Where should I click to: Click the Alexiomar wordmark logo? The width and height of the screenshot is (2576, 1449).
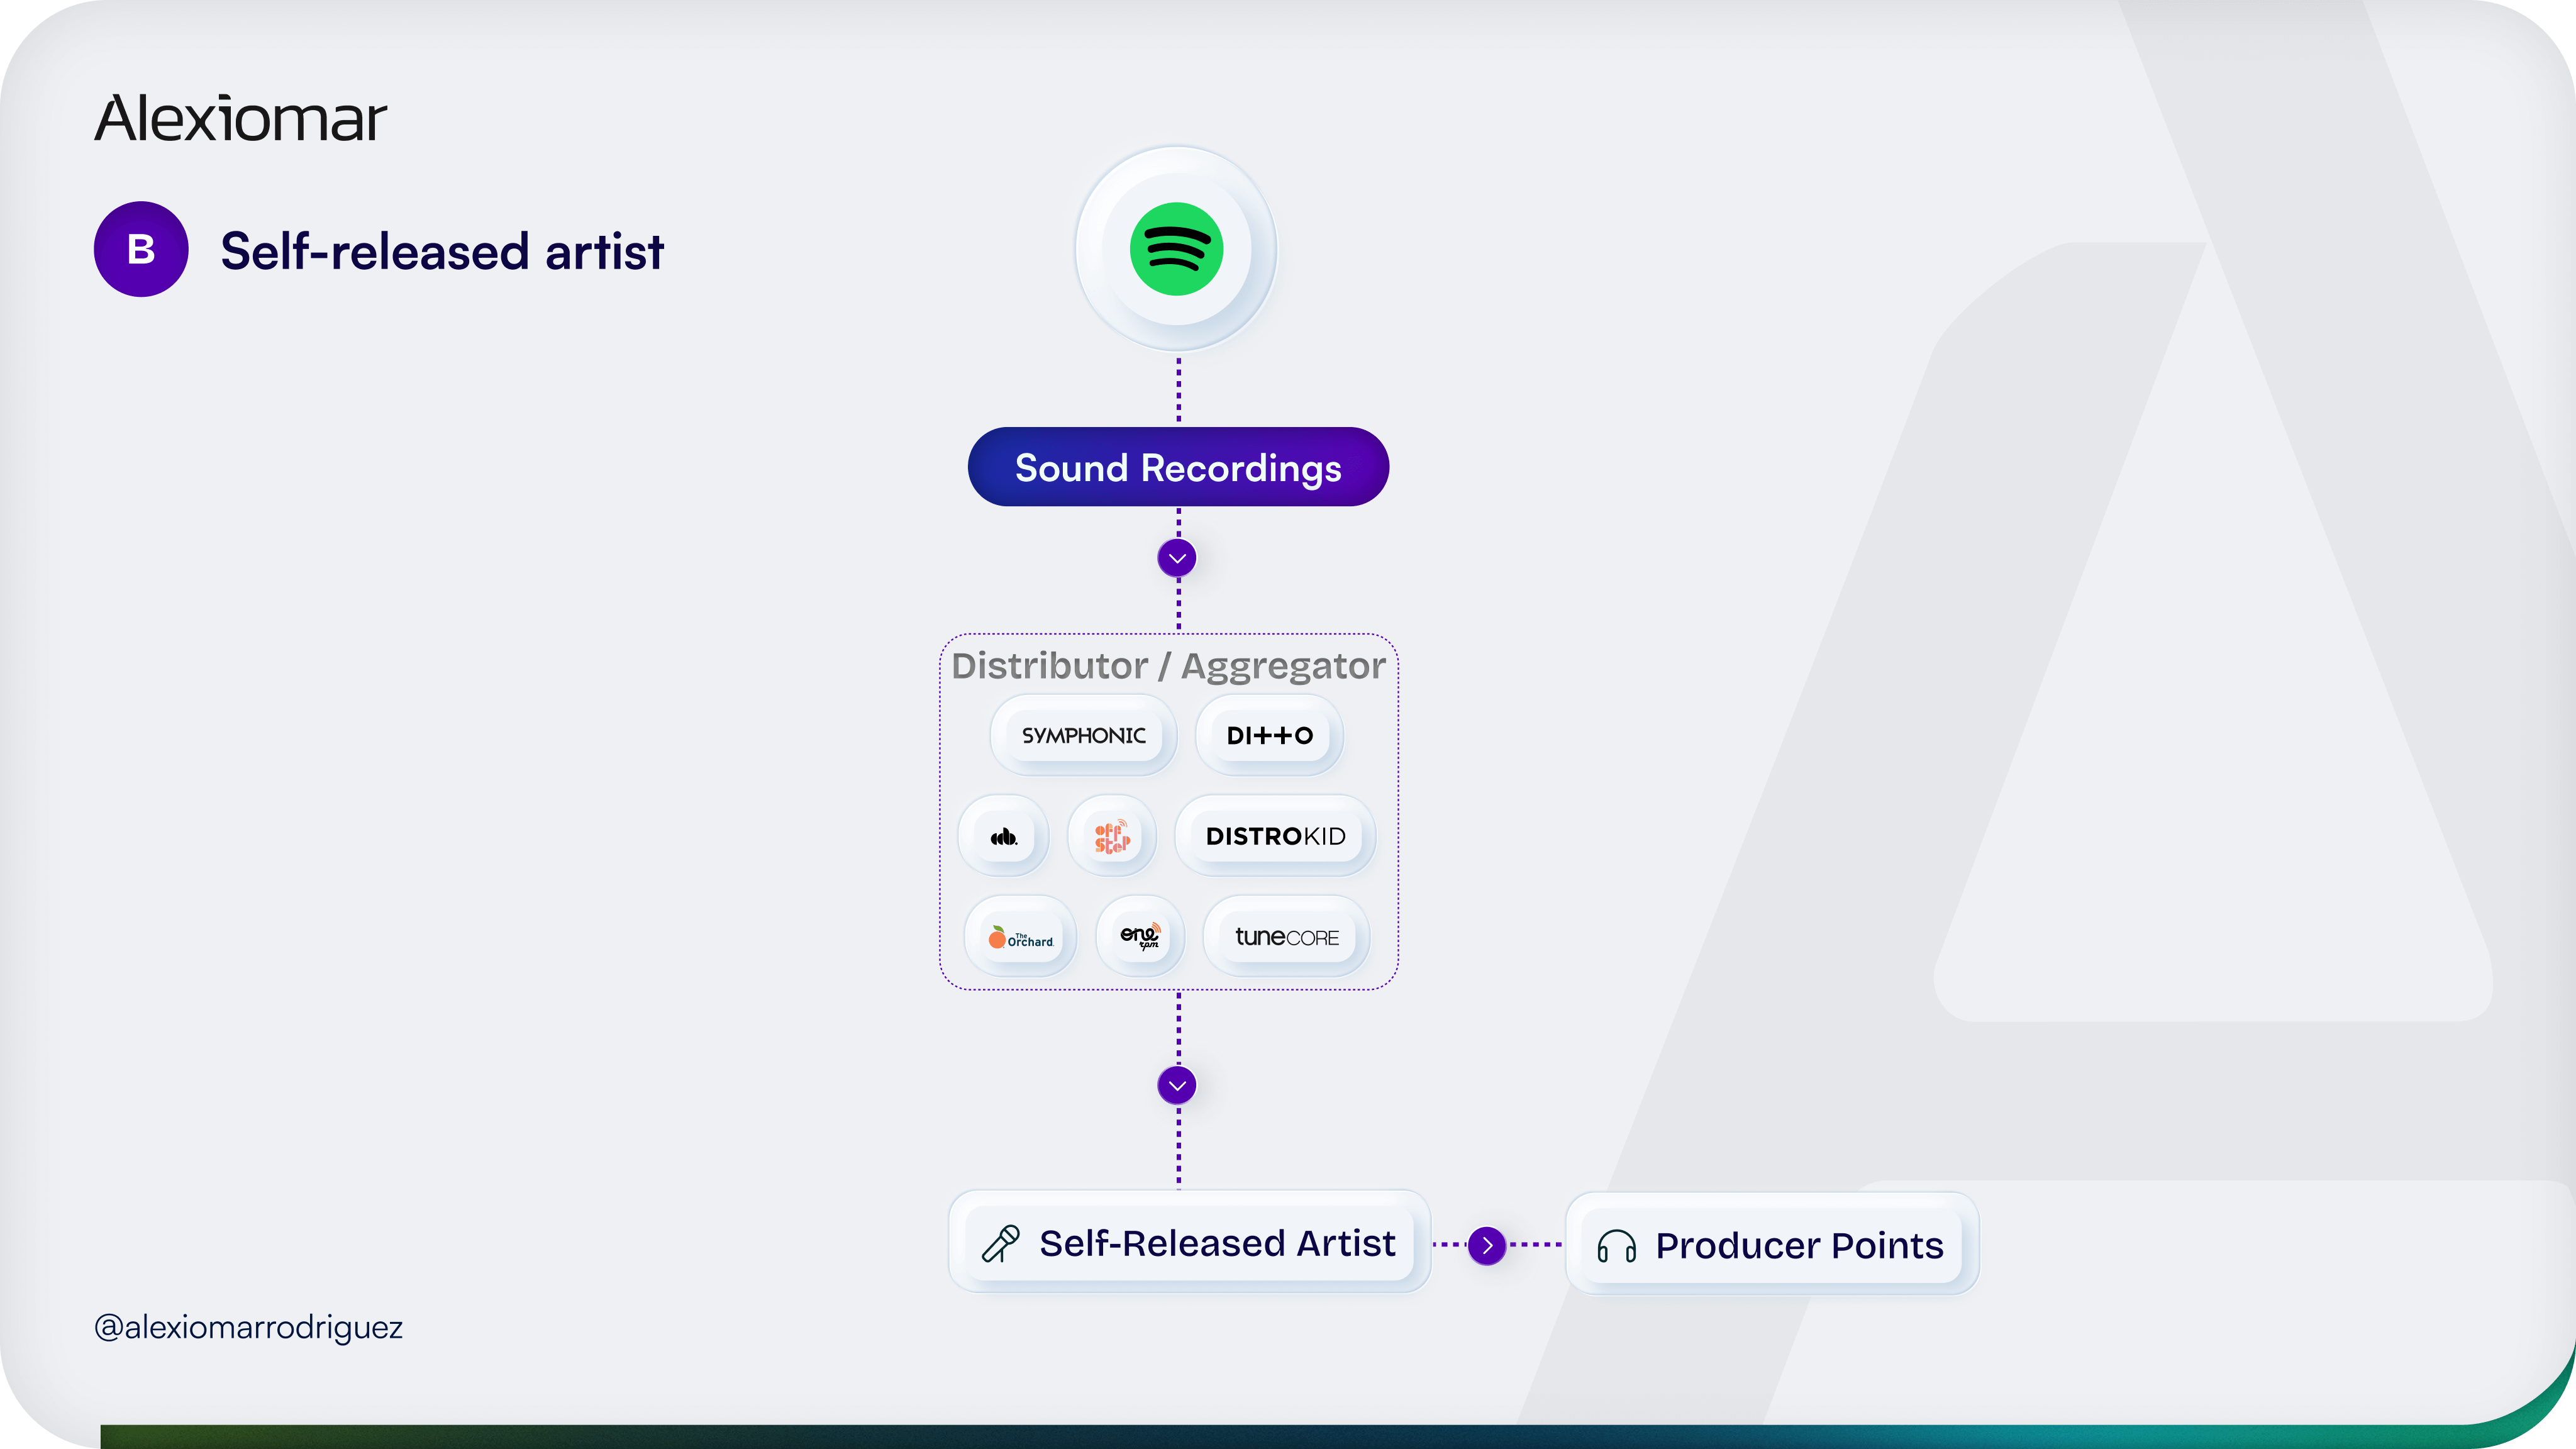[x=240, y=119]
